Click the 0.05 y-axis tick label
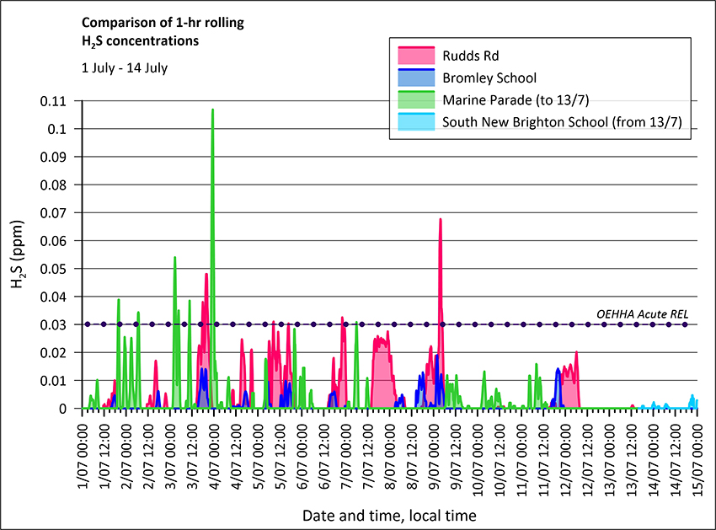 (56, 269)
